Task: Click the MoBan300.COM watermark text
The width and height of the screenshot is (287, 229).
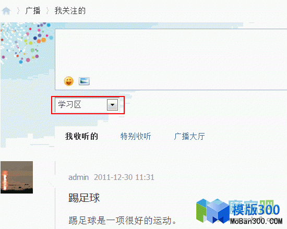Action: [x=256, y=221]
